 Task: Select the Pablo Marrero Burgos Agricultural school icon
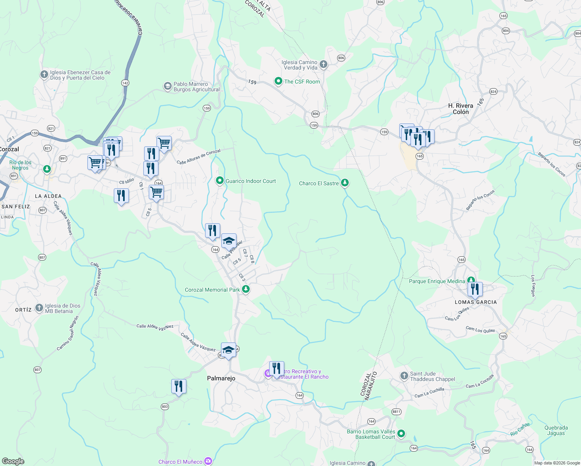[168, 86]
